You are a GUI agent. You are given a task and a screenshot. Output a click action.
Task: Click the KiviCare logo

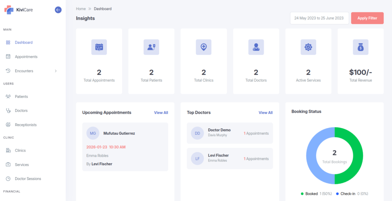tap(19, 10)
